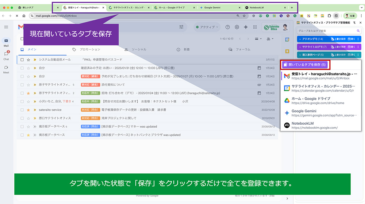Open the split pane mode dropdown
This screenshot has height=204, width=365.
coord(258,39)
